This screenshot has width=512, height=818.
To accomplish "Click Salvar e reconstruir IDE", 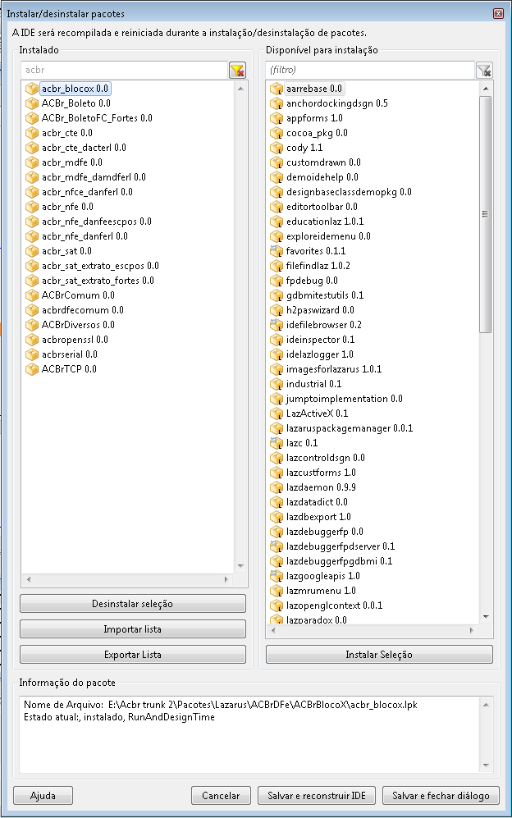I will (317, 796).
